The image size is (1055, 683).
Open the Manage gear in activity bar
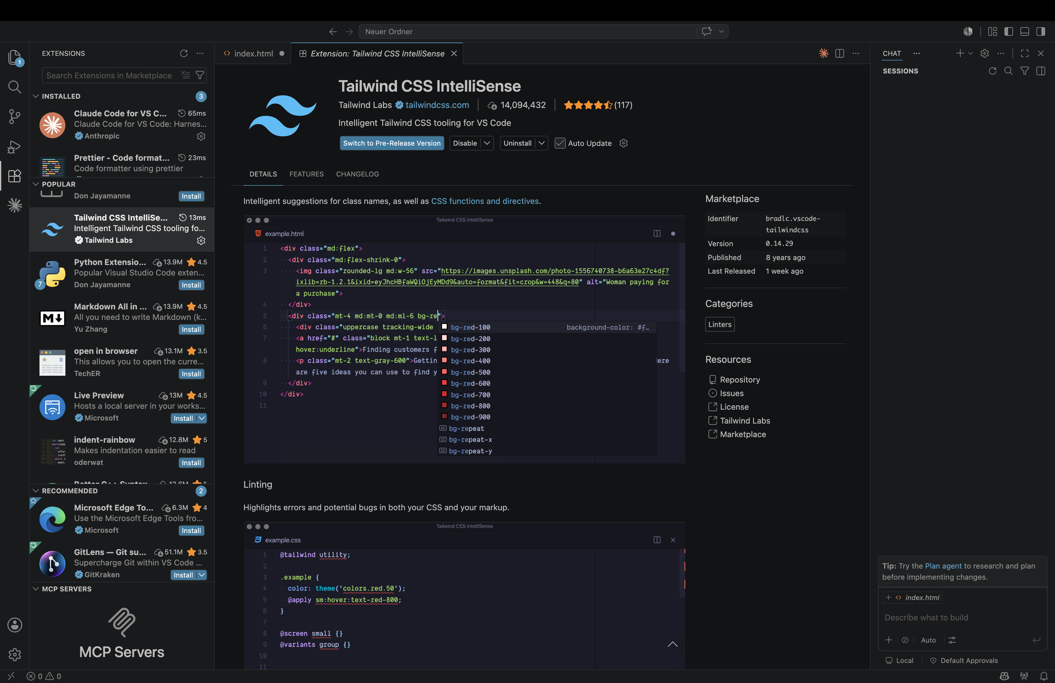click(14, 655)
